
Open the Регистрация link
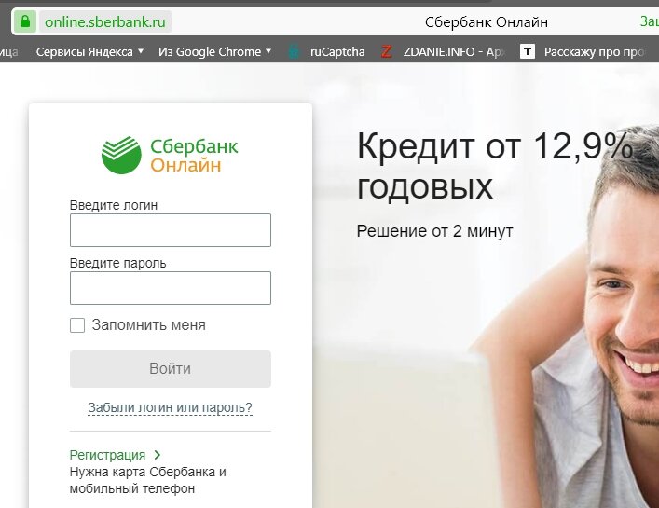point(107,455)
